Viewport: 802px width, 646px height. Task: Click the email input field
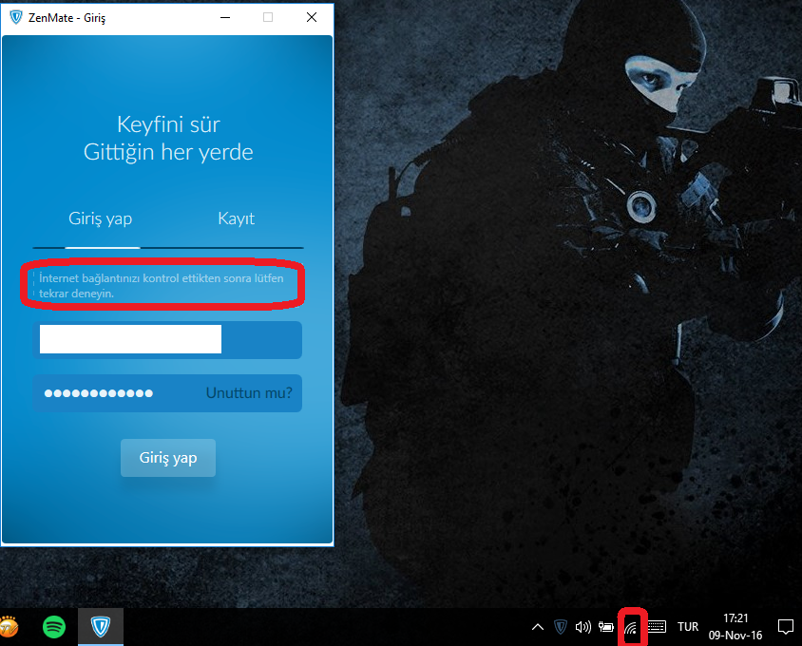coord(167,339)
